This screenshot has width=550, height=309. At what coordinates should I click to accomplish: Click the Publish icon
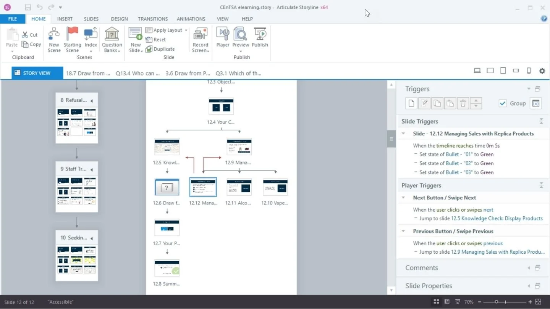pyautogui.click(x=260, y=34)
